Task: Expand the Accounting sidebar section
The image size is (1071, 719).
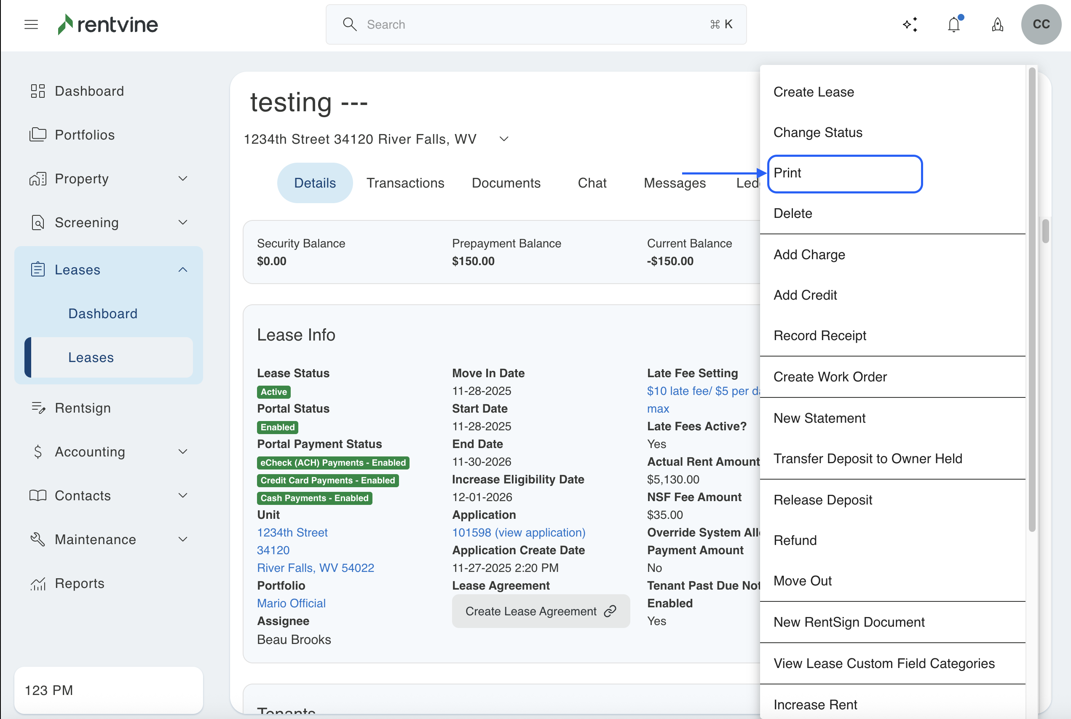Action: (182, 452)
